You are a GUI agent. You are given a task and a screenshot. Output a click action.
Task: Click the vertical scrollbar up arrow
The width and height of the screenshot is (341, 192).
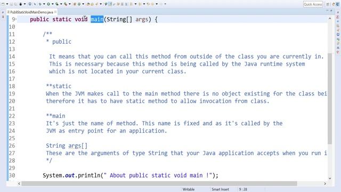click(330, 19)
